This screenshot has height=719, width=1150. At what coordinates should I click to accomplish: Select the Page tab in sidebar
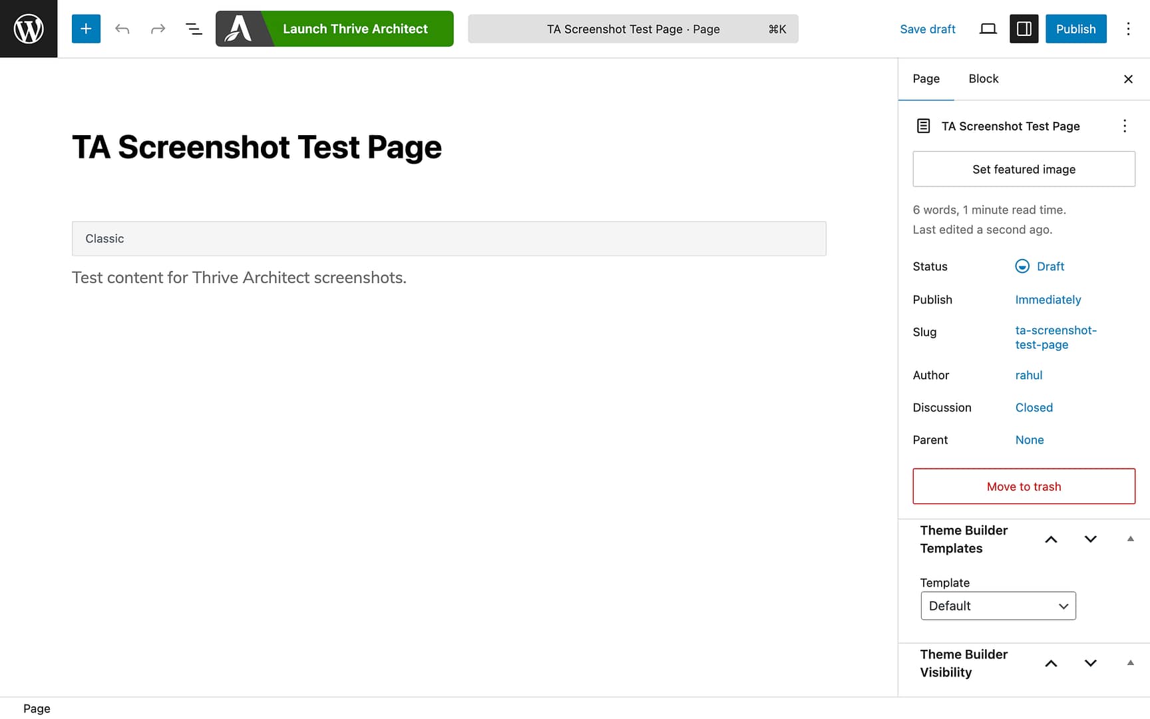point(926,79)
